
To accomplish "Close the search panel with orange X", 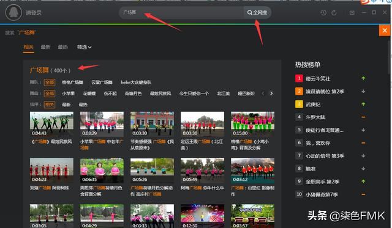I will click(x=385, y=31).
